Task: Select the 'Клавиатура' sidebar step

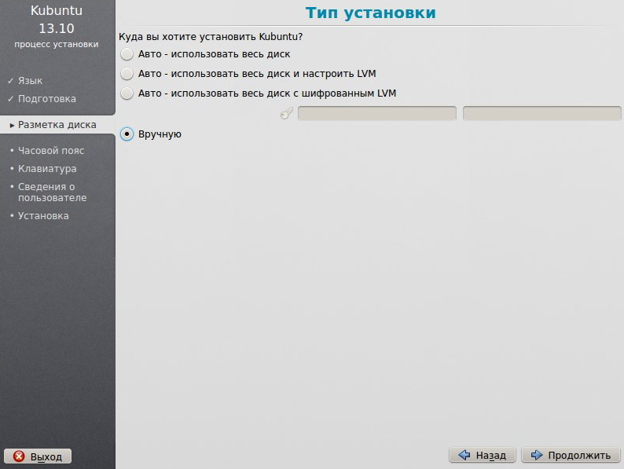Action: click(x=47, y=169)
